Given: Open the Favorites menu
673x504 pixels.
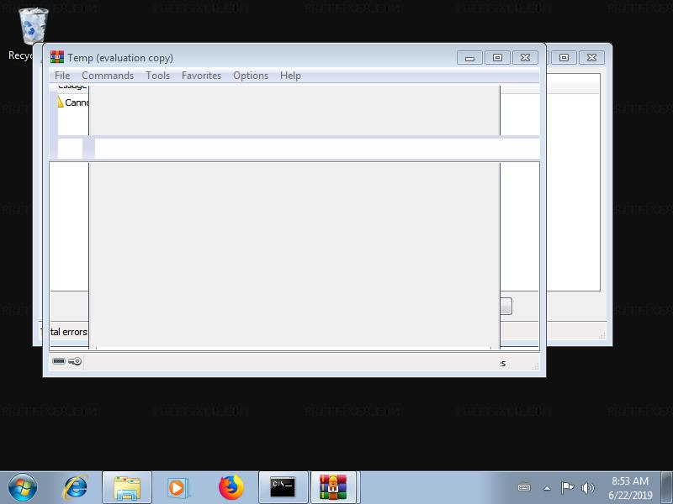Looking at the screenshot, I should (x=201, y=76).
